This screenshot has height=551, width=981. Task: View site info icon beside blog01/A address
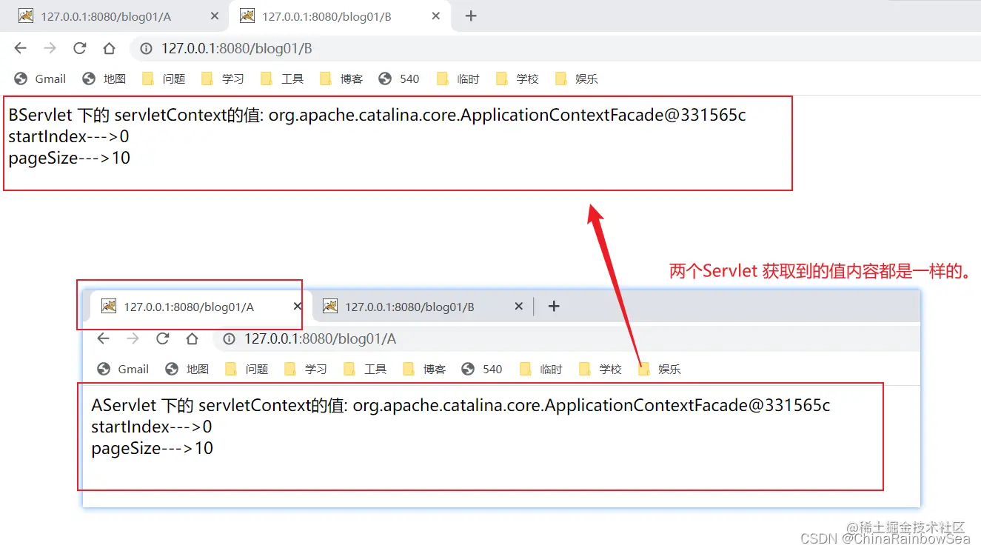point(230,338)
